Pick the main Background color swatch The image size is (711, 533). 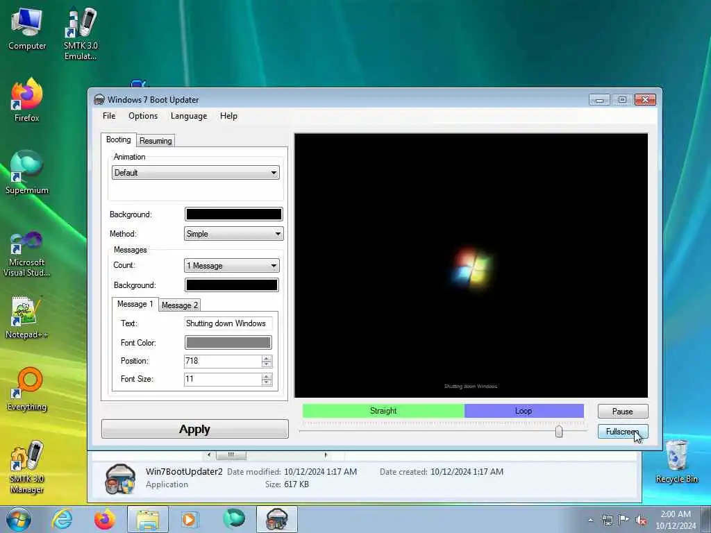[233, 214]
